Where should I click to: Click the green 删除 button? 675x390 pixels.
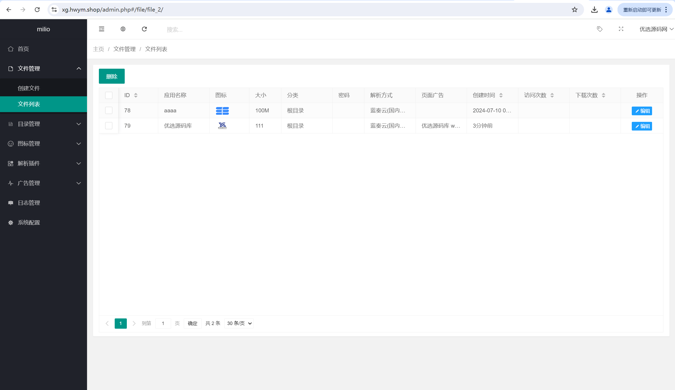click(112, 76)
